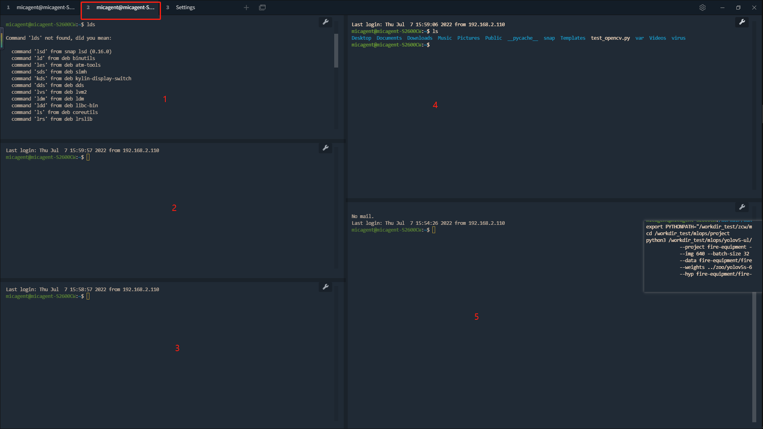Screen dimensions: 763x429
Task: Click the Downloads folder in the ls output
Action: pos(420,38)
